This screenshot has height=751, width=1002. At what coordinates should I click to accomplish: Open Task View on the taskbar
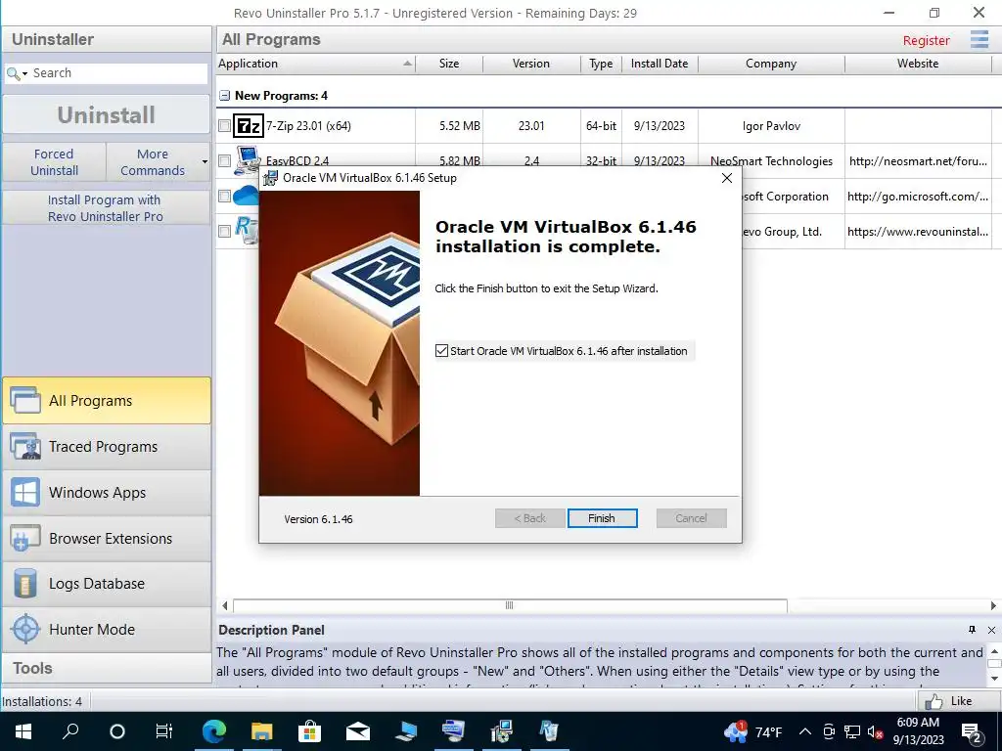[164, 731]
